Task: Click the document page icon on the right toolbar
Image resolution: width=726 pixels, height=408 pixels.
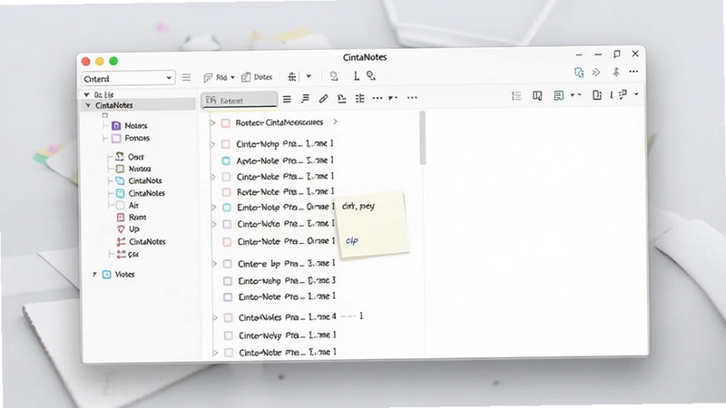Action: tap(597, 95)
